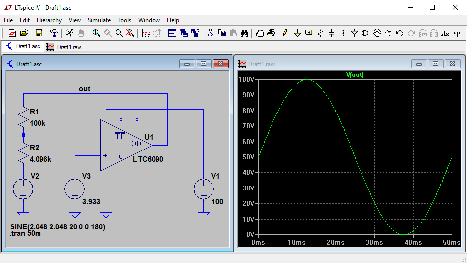Run the simulation with running man icon

(x=69, y=33)
